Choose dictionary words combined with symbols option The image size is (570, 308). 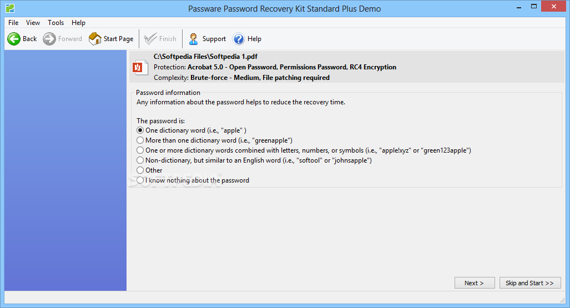pyautogui.click(x=140, y=150)
